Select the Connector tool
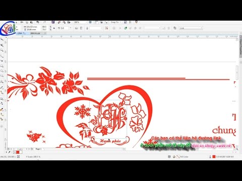 (x=2, y=93)
